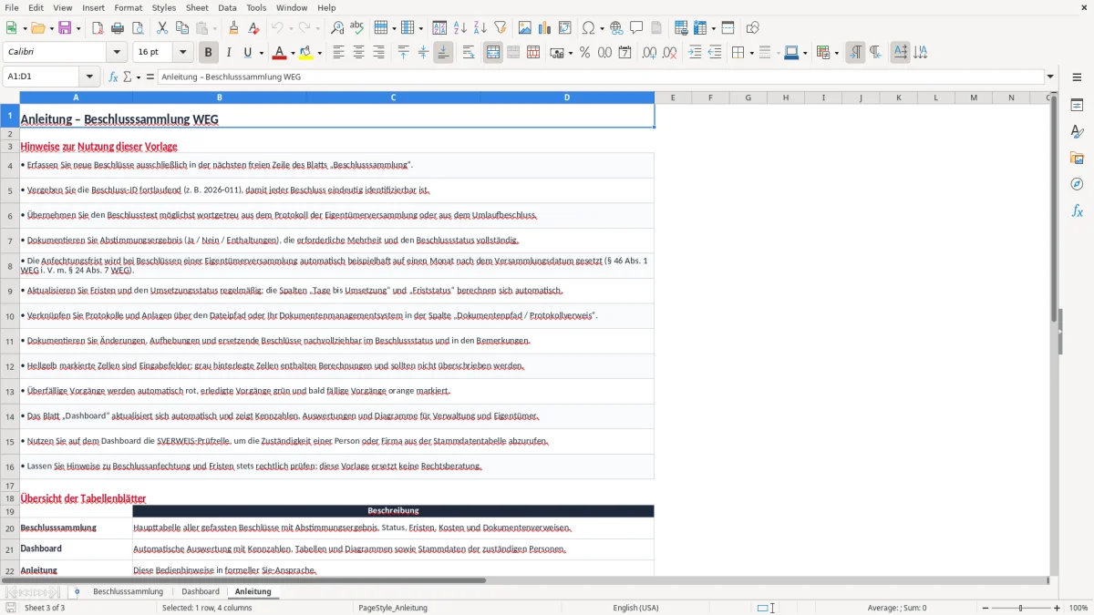Click PageStyle_Anleitung in status bar
This screenshot has height=615, width=1094.
click(x=393, y=608)
